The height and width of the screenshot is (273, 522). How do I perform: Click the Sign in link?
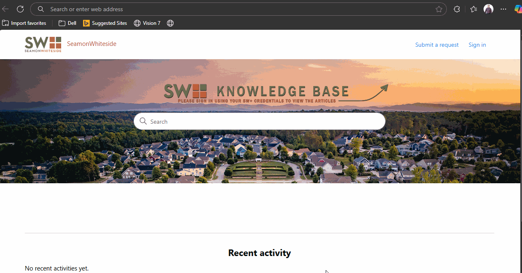477,45
